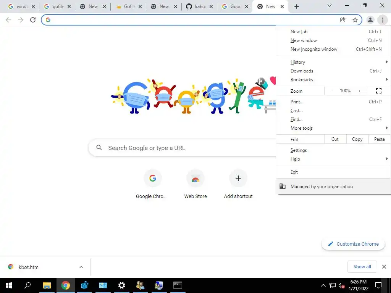Open the Google Chrome shortcut tile
Viewport: 391px width, 293px height.
(x=152, y=184)
